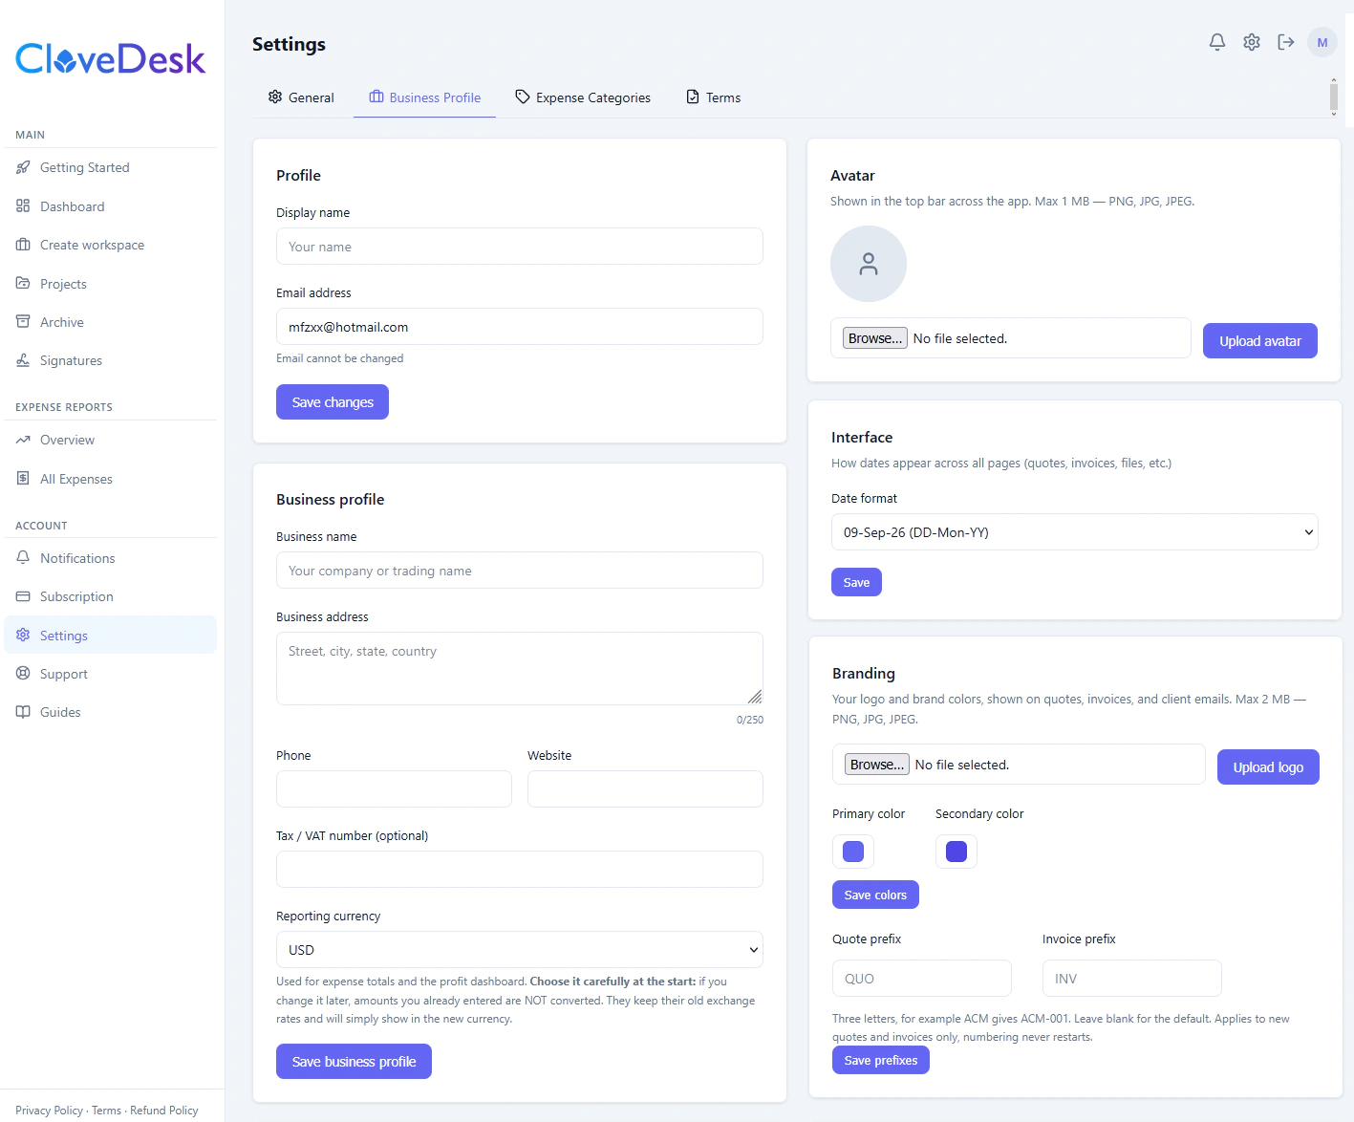Click the Quote prefix input
1354x1122 pixels.
click(922, 979)
